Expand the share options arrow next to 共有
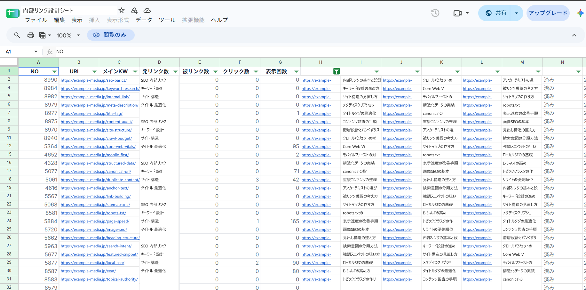The image size is (586, 290). (x=516, y=13)
